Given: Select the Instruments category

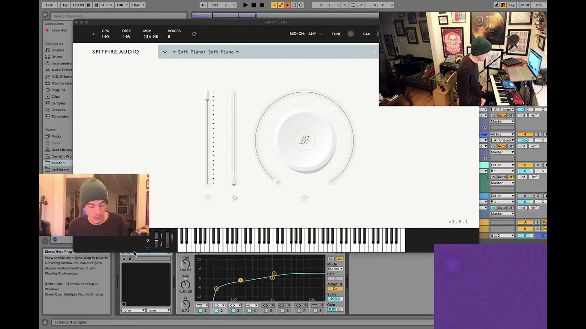Looking at the screenshot, I should click(61, 64).
